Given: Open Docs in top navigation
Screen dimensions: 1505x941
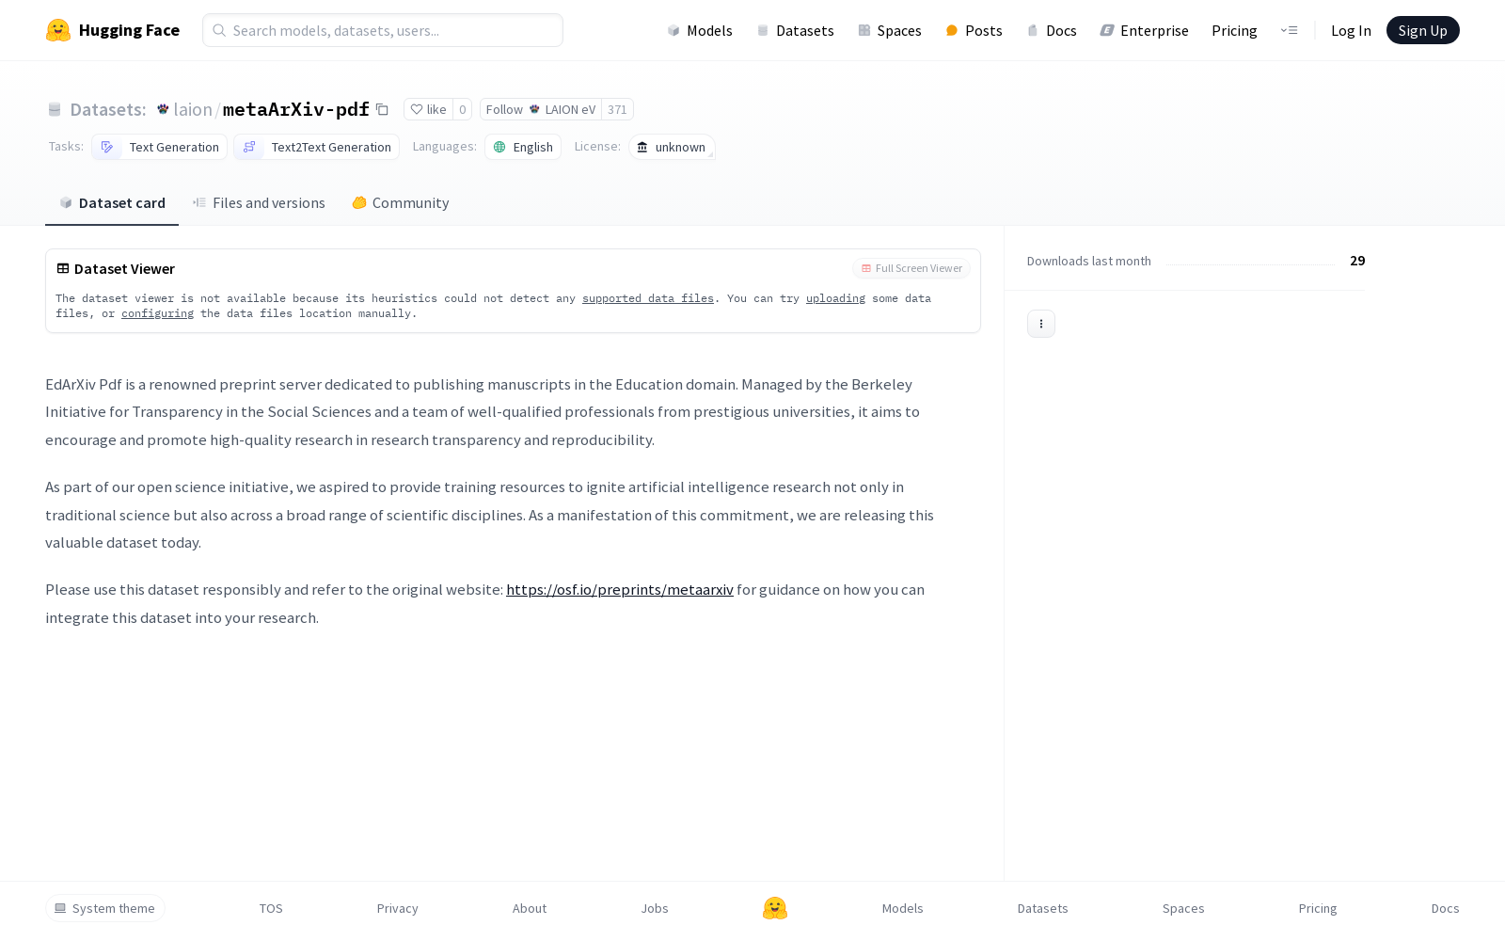Looking at the screenshot, I should [1052, 30].
